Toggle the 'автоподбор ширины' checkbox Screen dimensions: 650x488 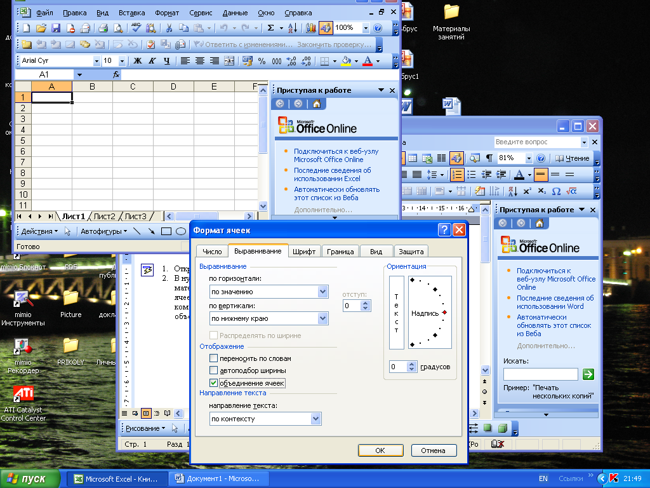[213, 370]
